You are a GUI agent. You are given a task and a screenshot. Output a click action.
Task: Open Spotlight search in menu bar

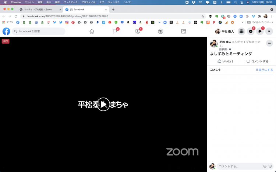pos(236,2)
